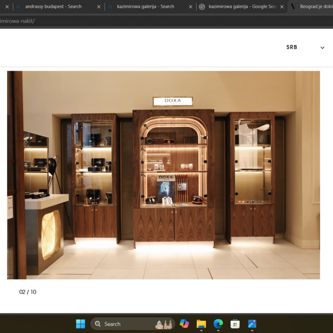Close the andrassy budapest tab

point(99,7)
